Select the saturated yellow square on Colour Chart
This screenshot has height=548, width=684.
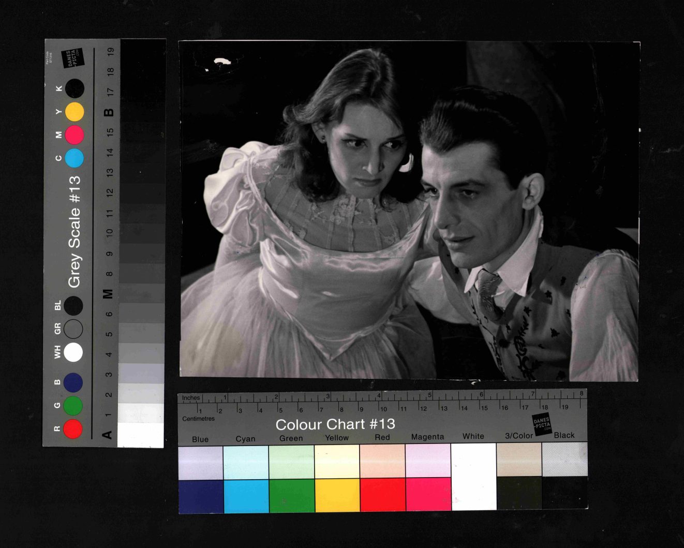(337, 495)
